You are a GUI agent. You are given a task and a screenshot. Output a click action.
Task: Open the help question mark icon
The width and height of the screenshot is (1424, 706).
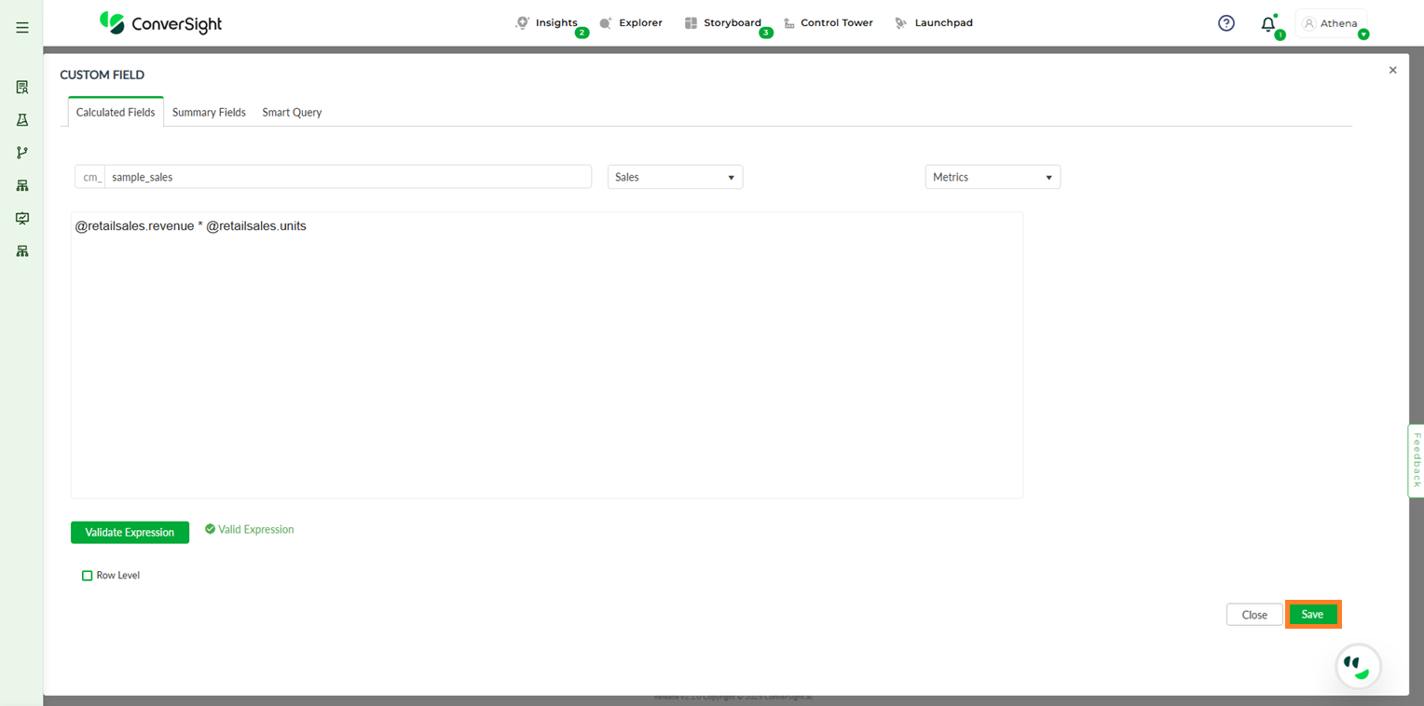[x=1226, y=23]
